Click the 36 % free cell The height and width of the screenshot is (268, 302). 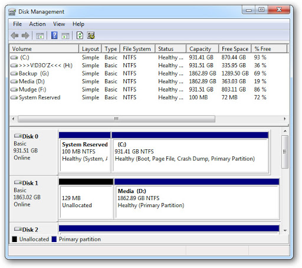point(260,66)
